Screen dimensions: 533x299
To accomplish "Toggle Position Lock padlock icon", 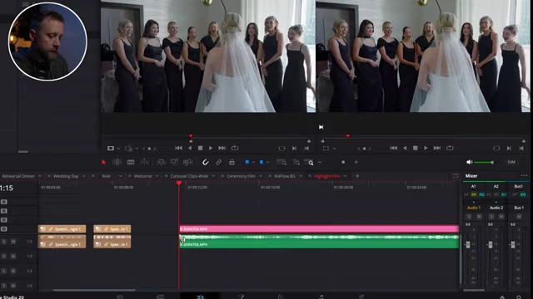I will 232,162.
